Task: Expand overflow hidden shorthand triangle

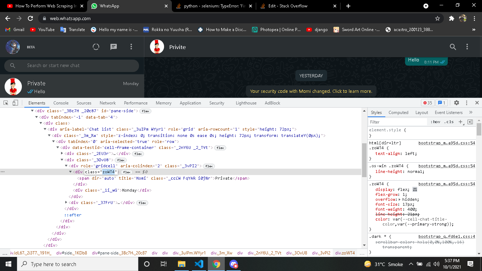Action: 399,199
